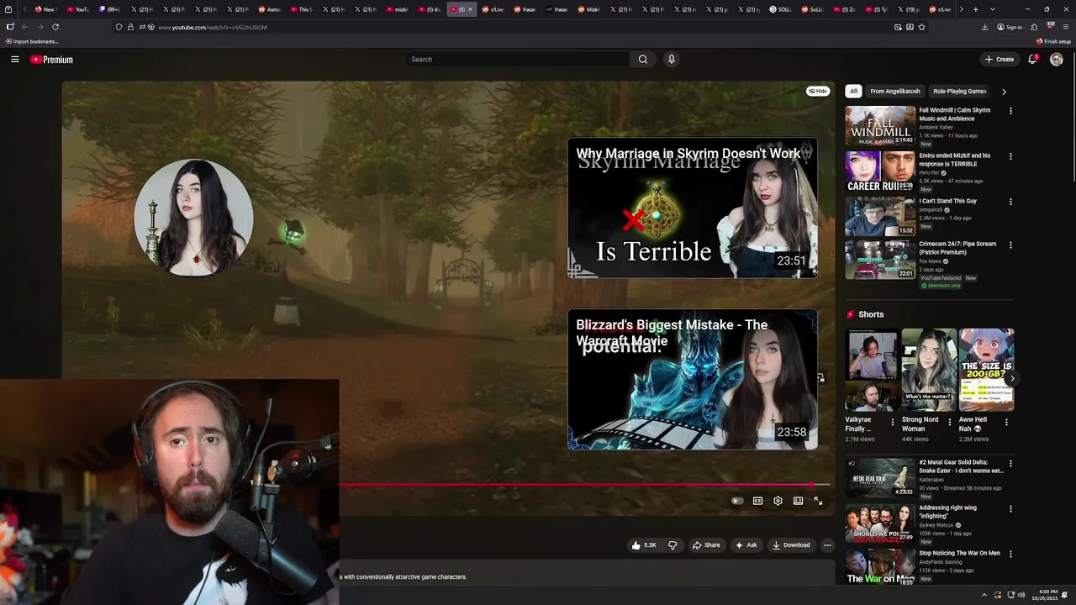Screen dimensions: 1076x605
Task: Open options for Aww Hell Nah short
Action: tap(1006, 422)
